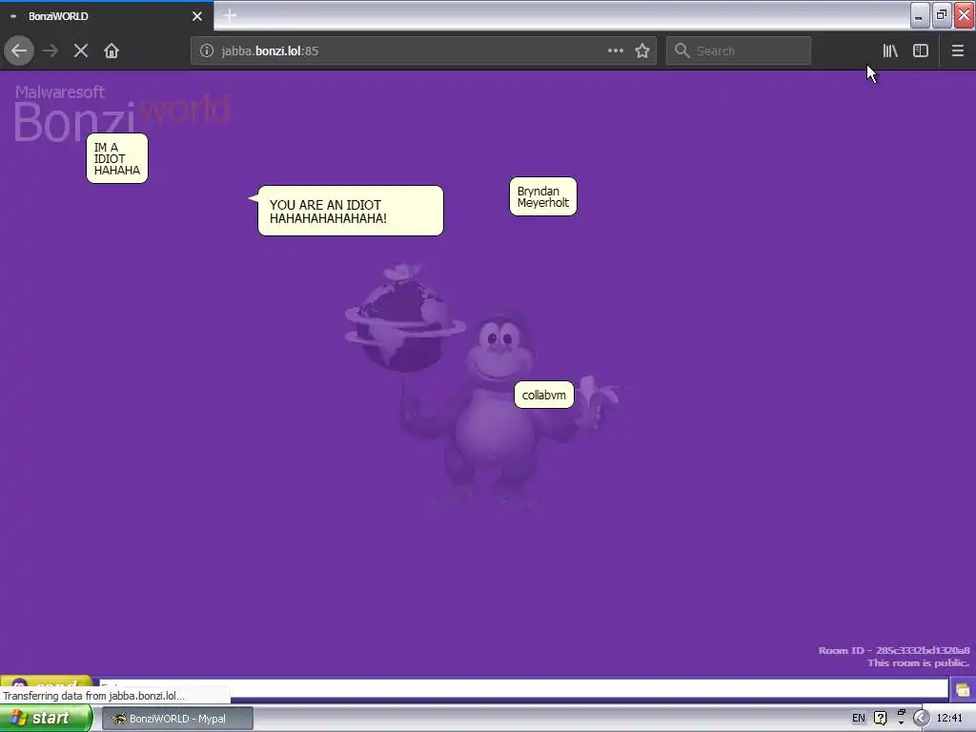Expand hidden tray icons arrow
976x732 pixels.
[921, 718]
